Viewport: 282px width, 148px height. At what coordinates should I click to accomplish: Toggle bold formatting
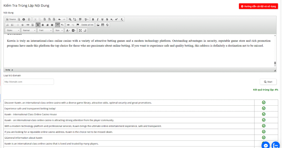point(93,19)
